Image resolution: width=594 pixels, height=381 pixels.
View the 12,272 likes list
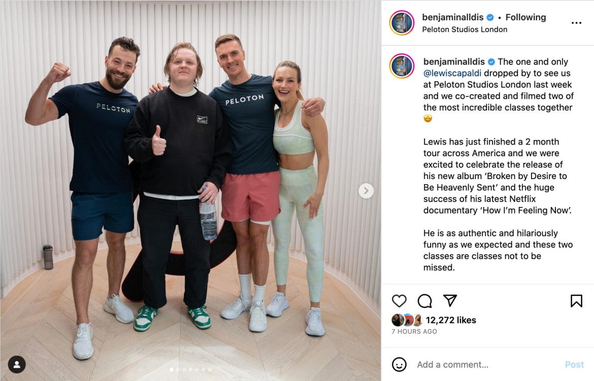coord(451,320)
